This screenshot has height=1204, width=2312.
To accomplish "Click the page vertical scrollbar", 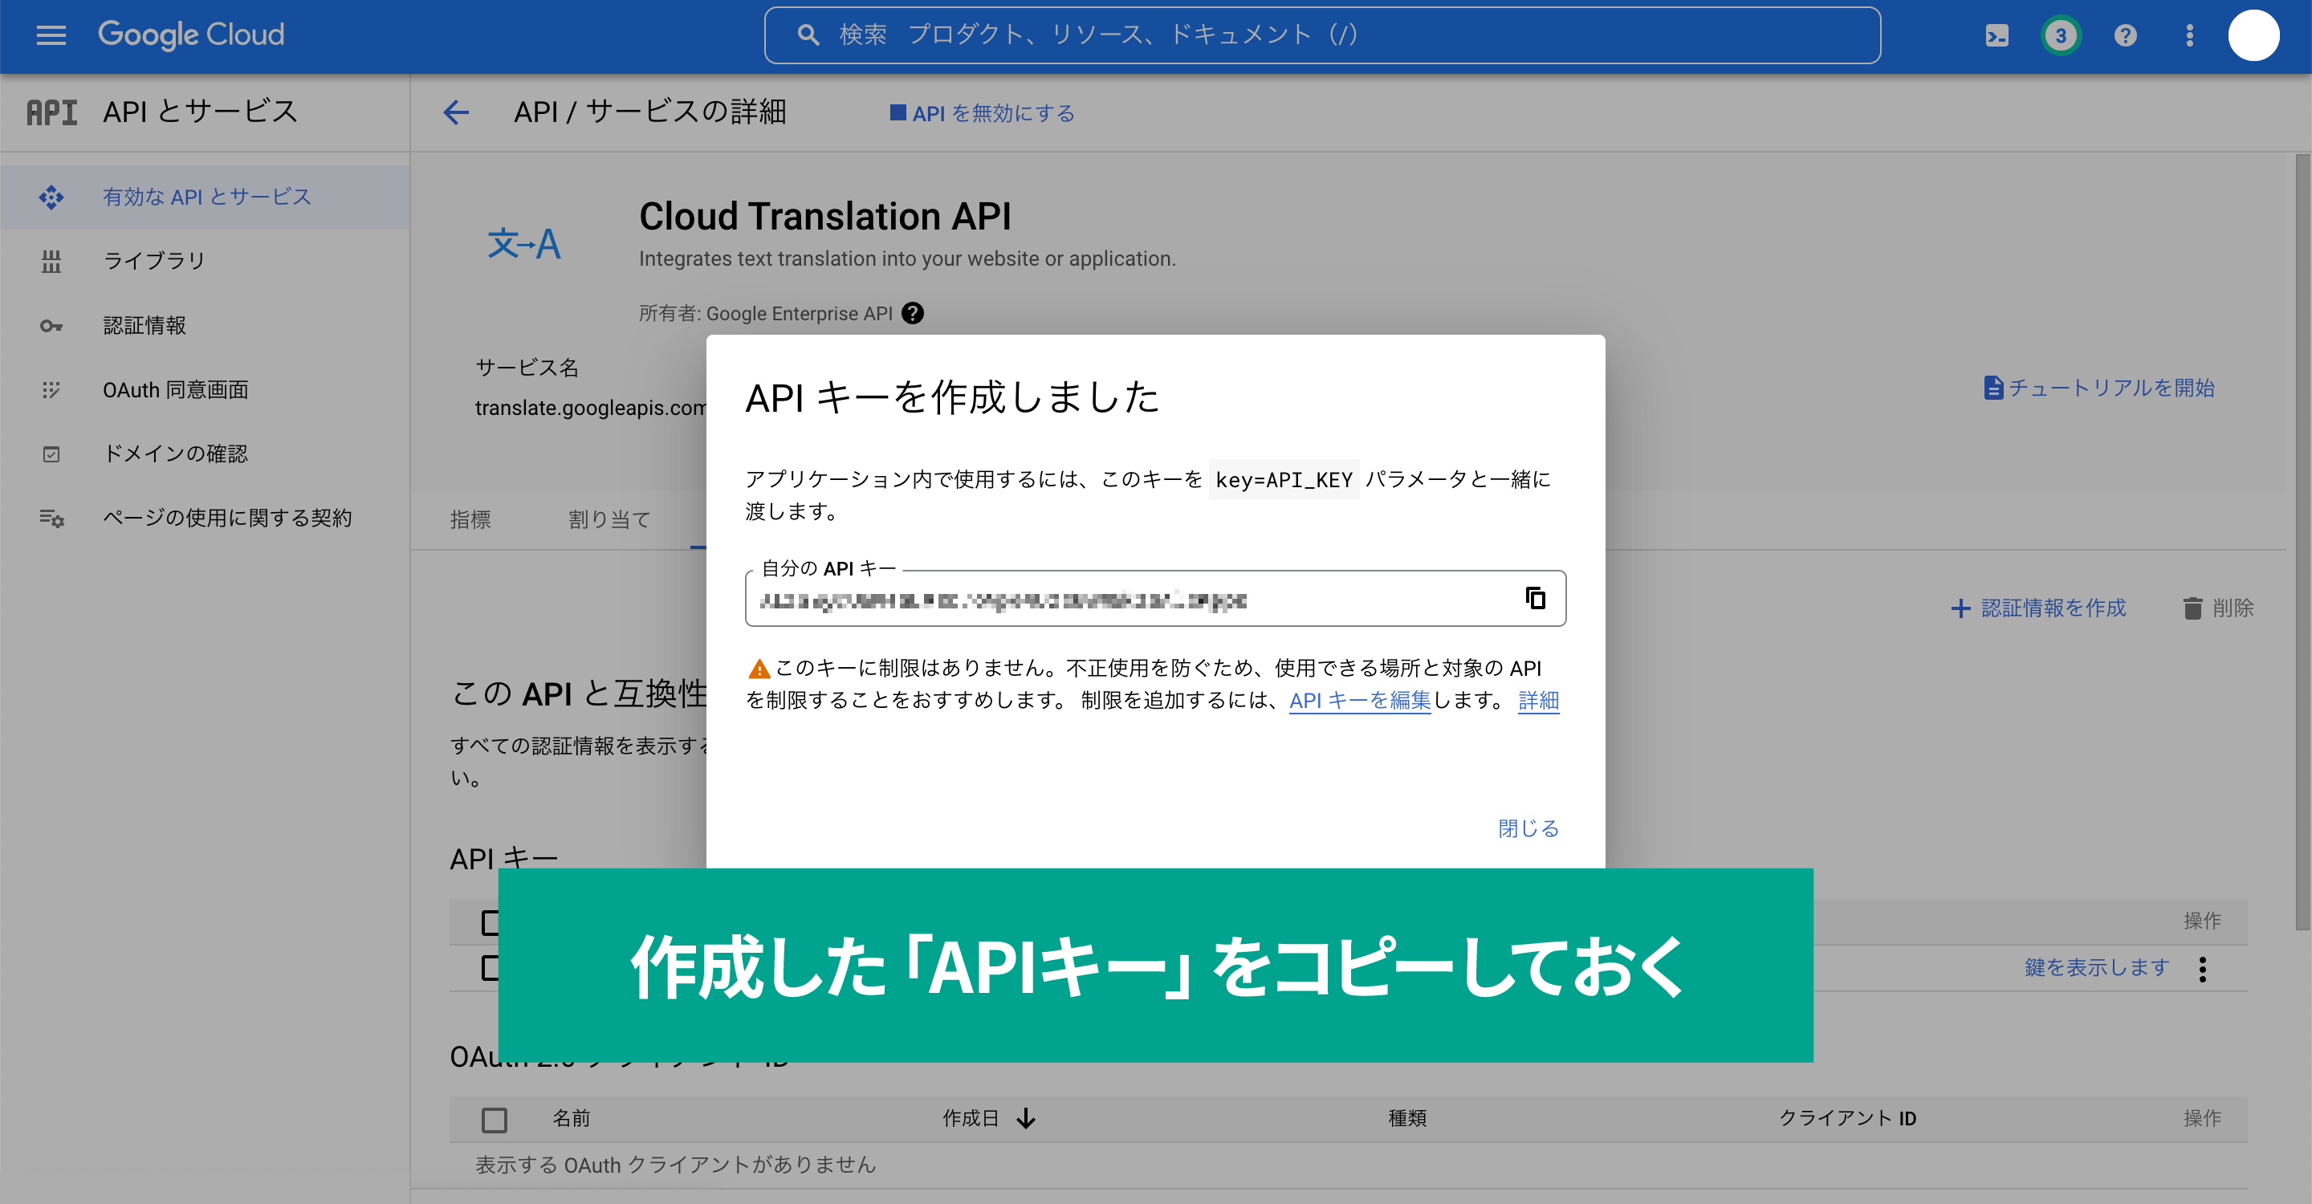I will click(x=2302, y=542).
